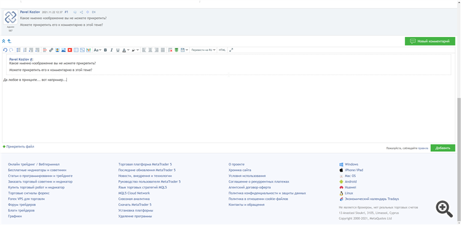Open the highlight color dropdown
Screen dimensions: 461x225
(x=135, y=50)
